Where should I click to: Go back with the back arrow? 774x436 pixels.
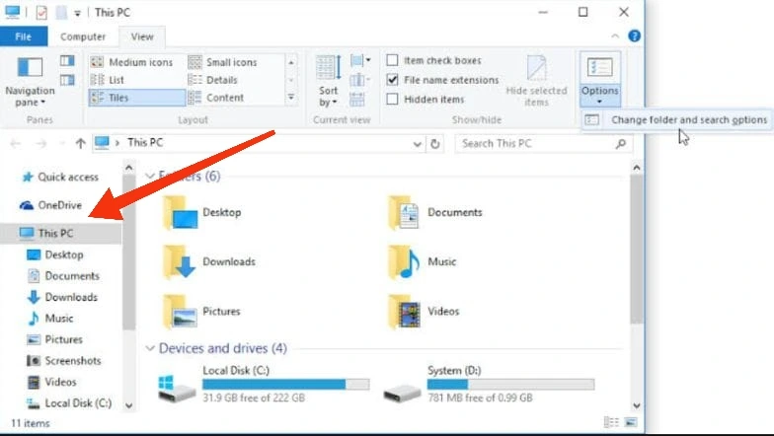tap(16, 144)
